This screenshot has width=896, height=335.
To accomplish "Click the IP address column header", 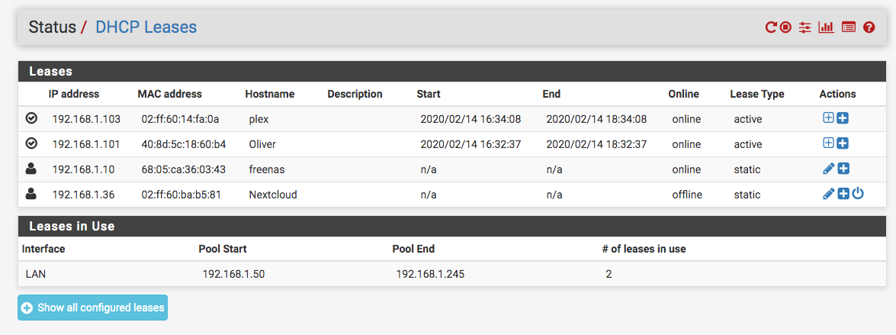I will click(x=74, y=94).
